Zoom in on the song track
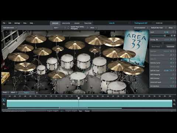 pos(174,100)
